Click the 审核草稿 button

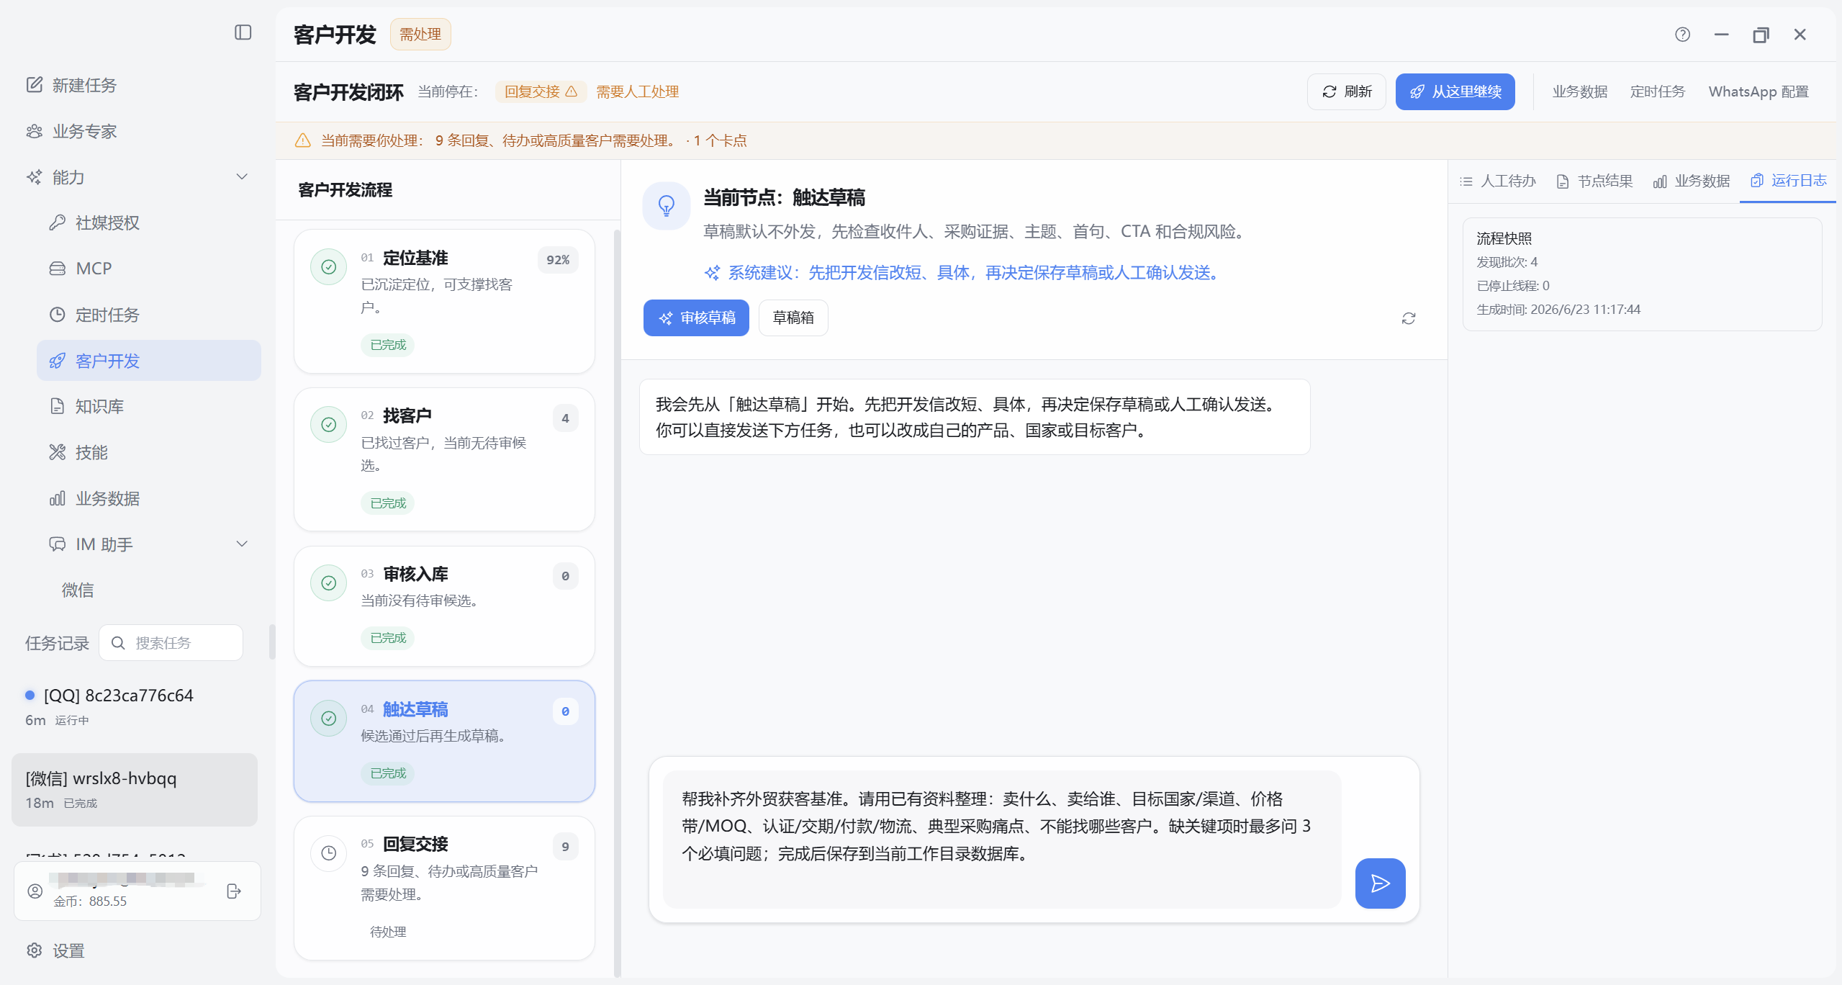coord(696,318)
